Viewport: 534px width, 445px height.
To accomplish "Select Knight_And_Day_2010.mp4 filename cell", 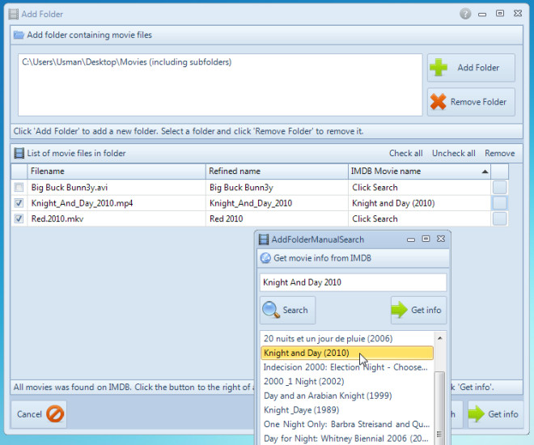I will 117,203.
